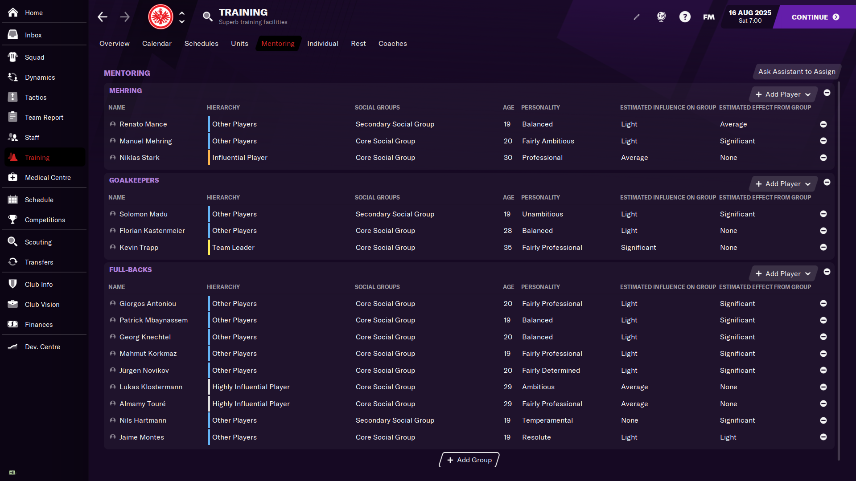Open the FM menu icon
The width and height of the screenshot is (856, 481).
click(708, 17)
